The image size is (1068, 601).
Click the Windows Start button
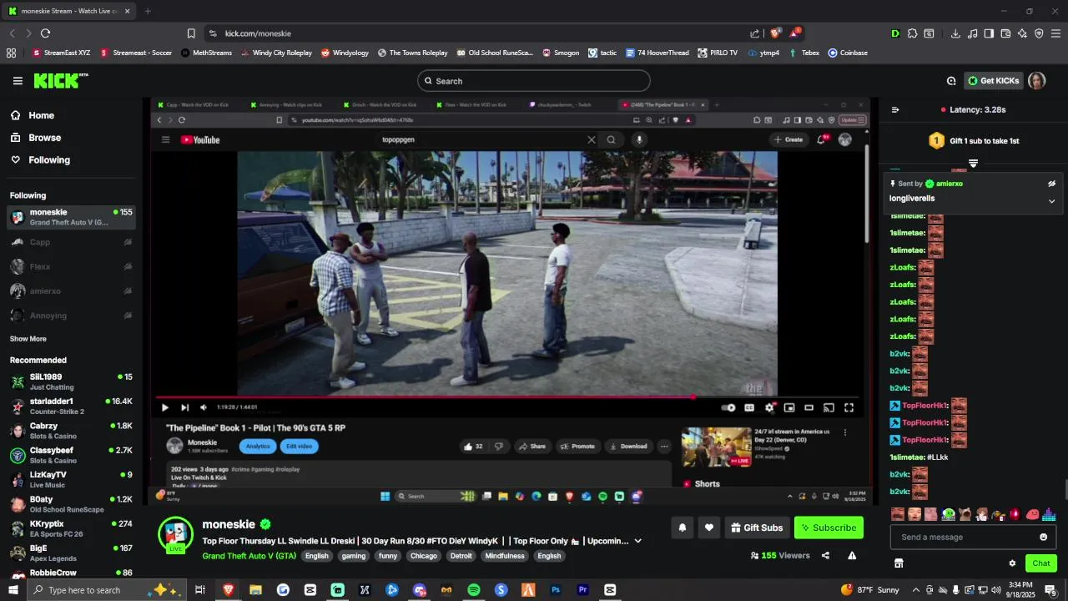tap(13, 590)
